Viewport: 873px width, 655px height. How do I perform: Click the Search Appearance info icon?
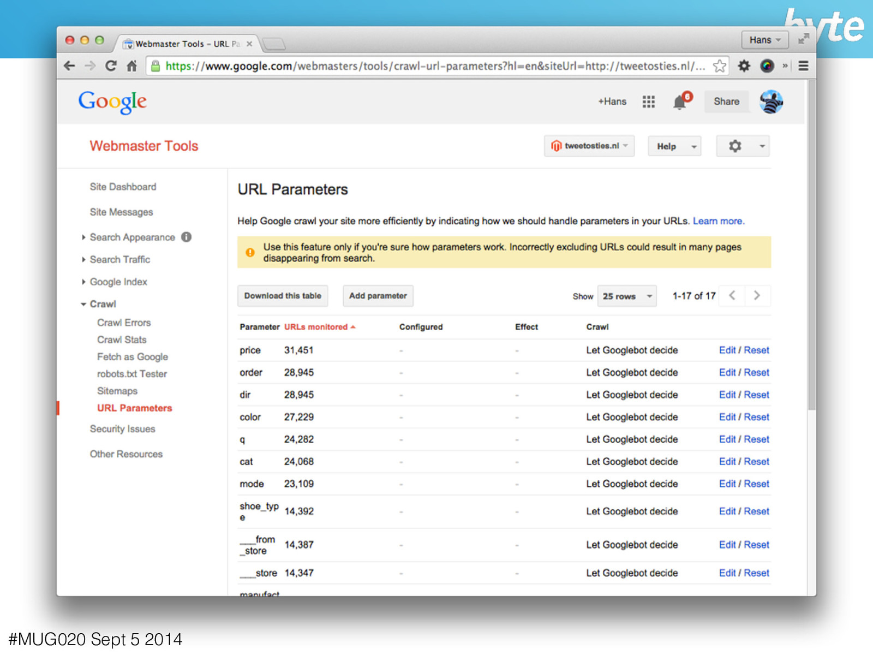point(187,237)
